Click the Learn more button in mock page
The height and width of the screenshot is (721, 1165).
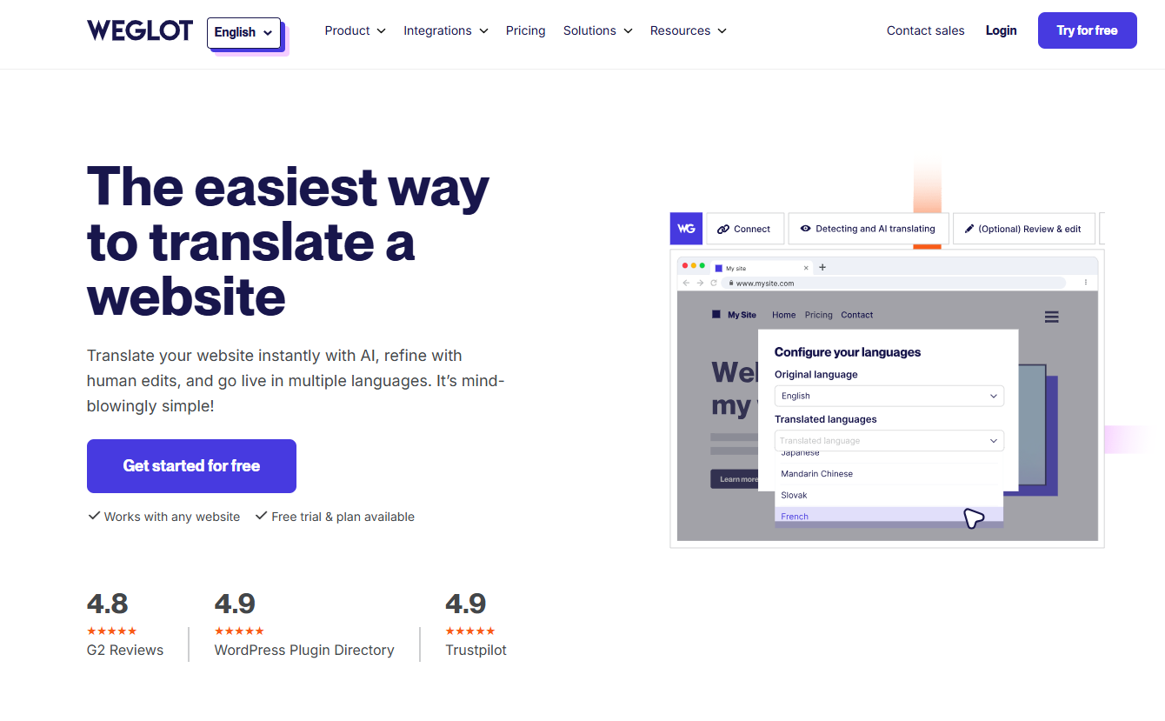click(x=735, y=479)
